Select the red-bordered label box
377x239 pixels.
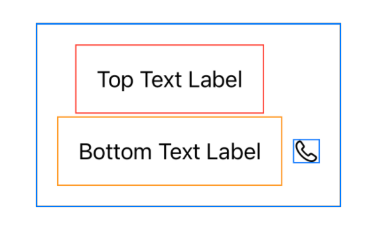[x=170, y=79]
